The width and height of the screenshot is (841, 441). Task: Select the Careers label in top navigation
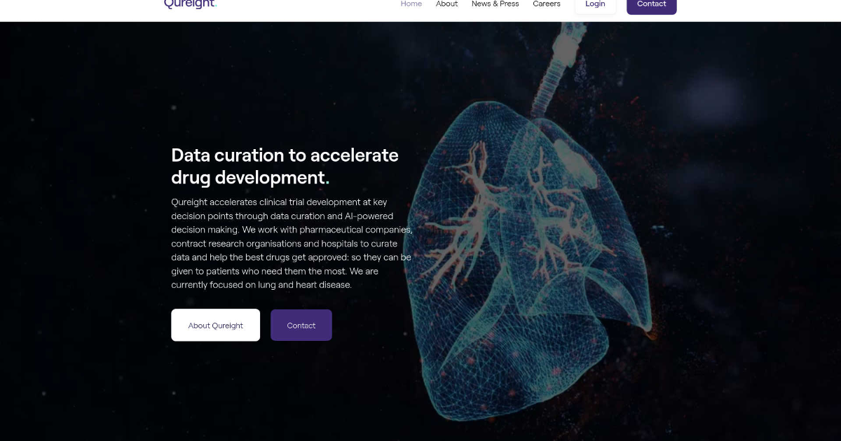pyautogui.click(x=547, y=3)
